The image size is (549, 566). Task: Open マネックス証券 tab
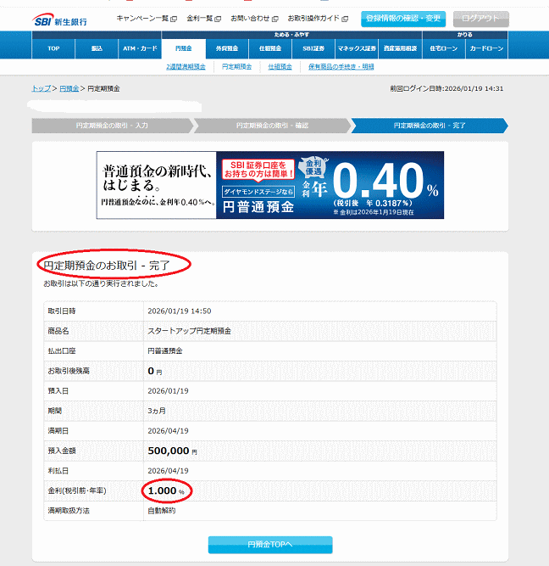357,49
